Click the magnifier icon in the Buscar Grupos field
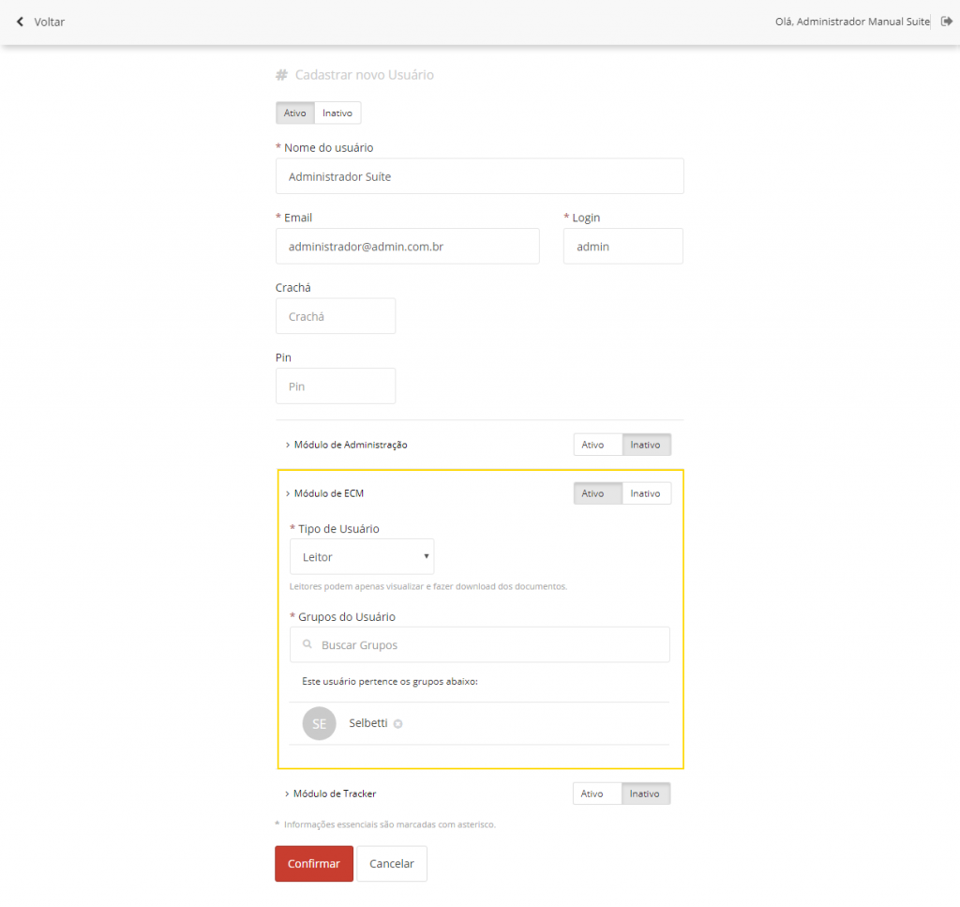960x907 pixels. pyautogui.click(x=307, y=644)
